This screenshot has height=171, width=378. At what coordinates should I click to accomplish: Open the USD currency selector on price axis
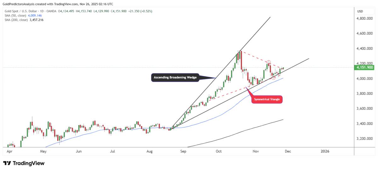360,11
